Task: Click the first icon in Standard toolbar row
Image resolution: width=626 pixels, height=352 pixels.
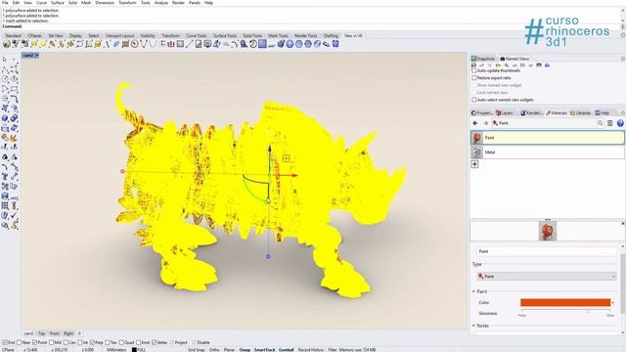Action: 7,44
